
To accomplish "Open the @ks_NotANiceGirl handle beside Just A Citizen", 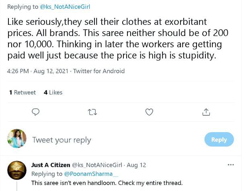I will (x=97, y=165).
